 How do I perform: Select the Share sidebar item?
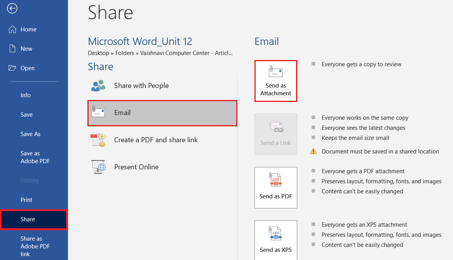pyautogui.click(x=34, y=219)
